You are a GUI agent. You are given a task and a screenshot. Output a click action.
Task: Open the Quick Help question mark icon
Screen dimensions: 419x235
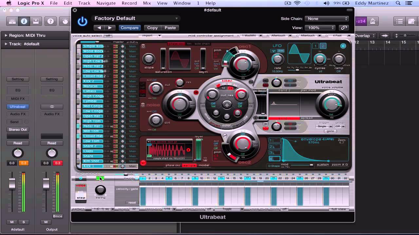click(x=50, y=22)
